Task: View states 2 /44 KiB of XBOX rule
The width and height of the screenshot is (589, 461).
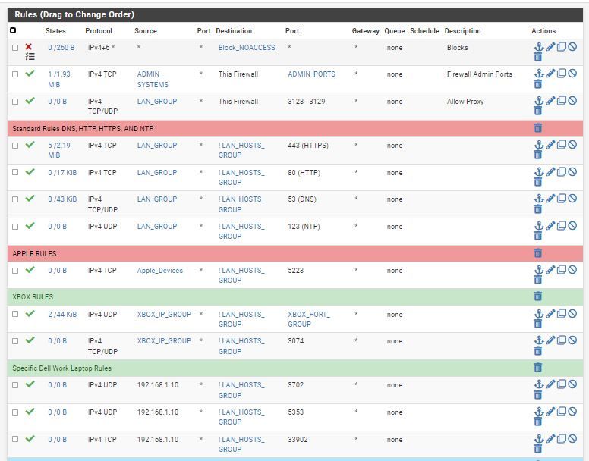Action: click(x=62, y=315)
